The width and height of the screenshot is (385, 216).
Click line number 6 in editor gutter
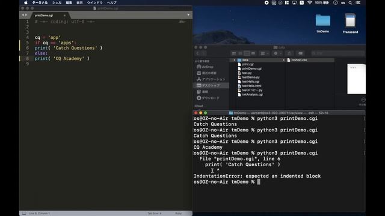28,48
